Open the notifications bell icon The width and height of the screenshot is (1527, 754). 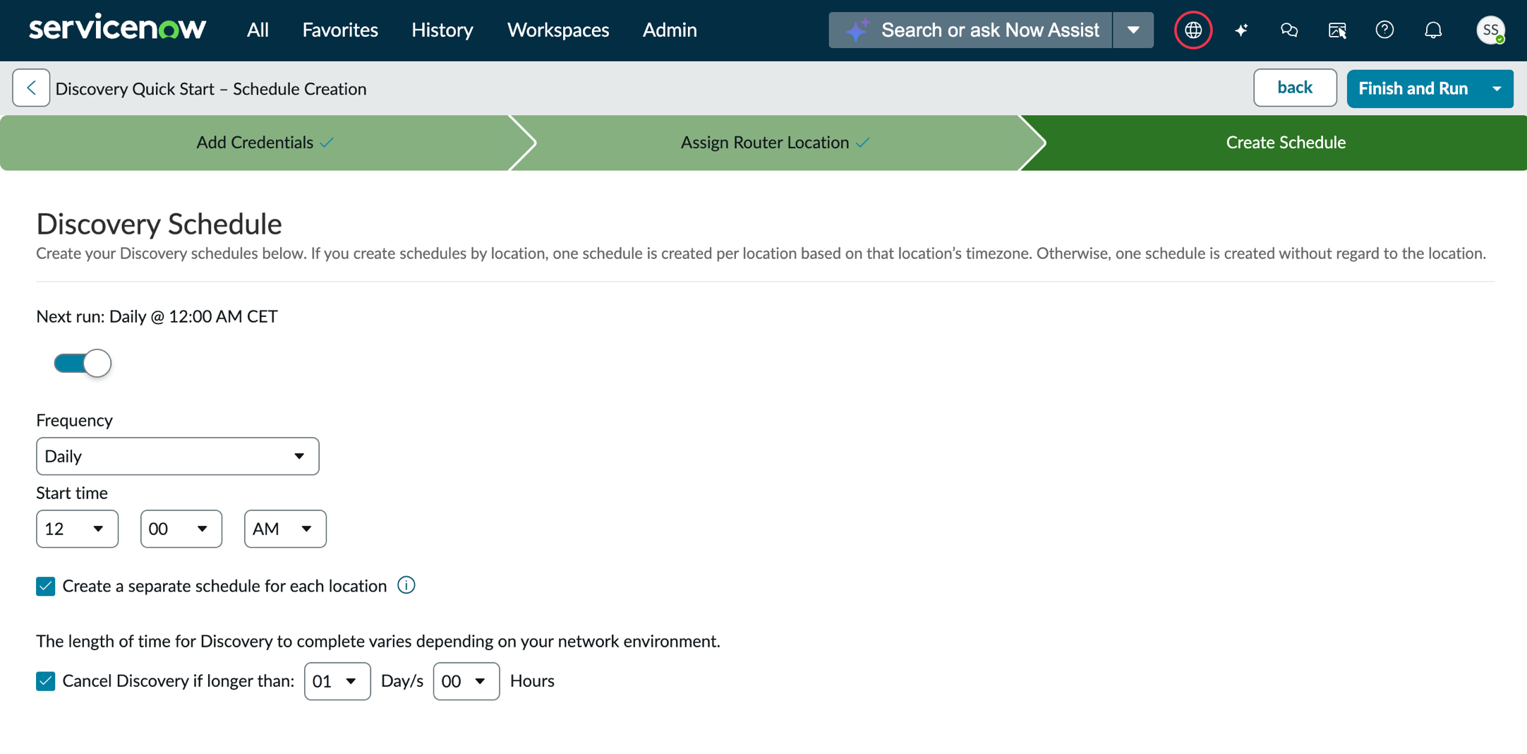point(1432,30)
